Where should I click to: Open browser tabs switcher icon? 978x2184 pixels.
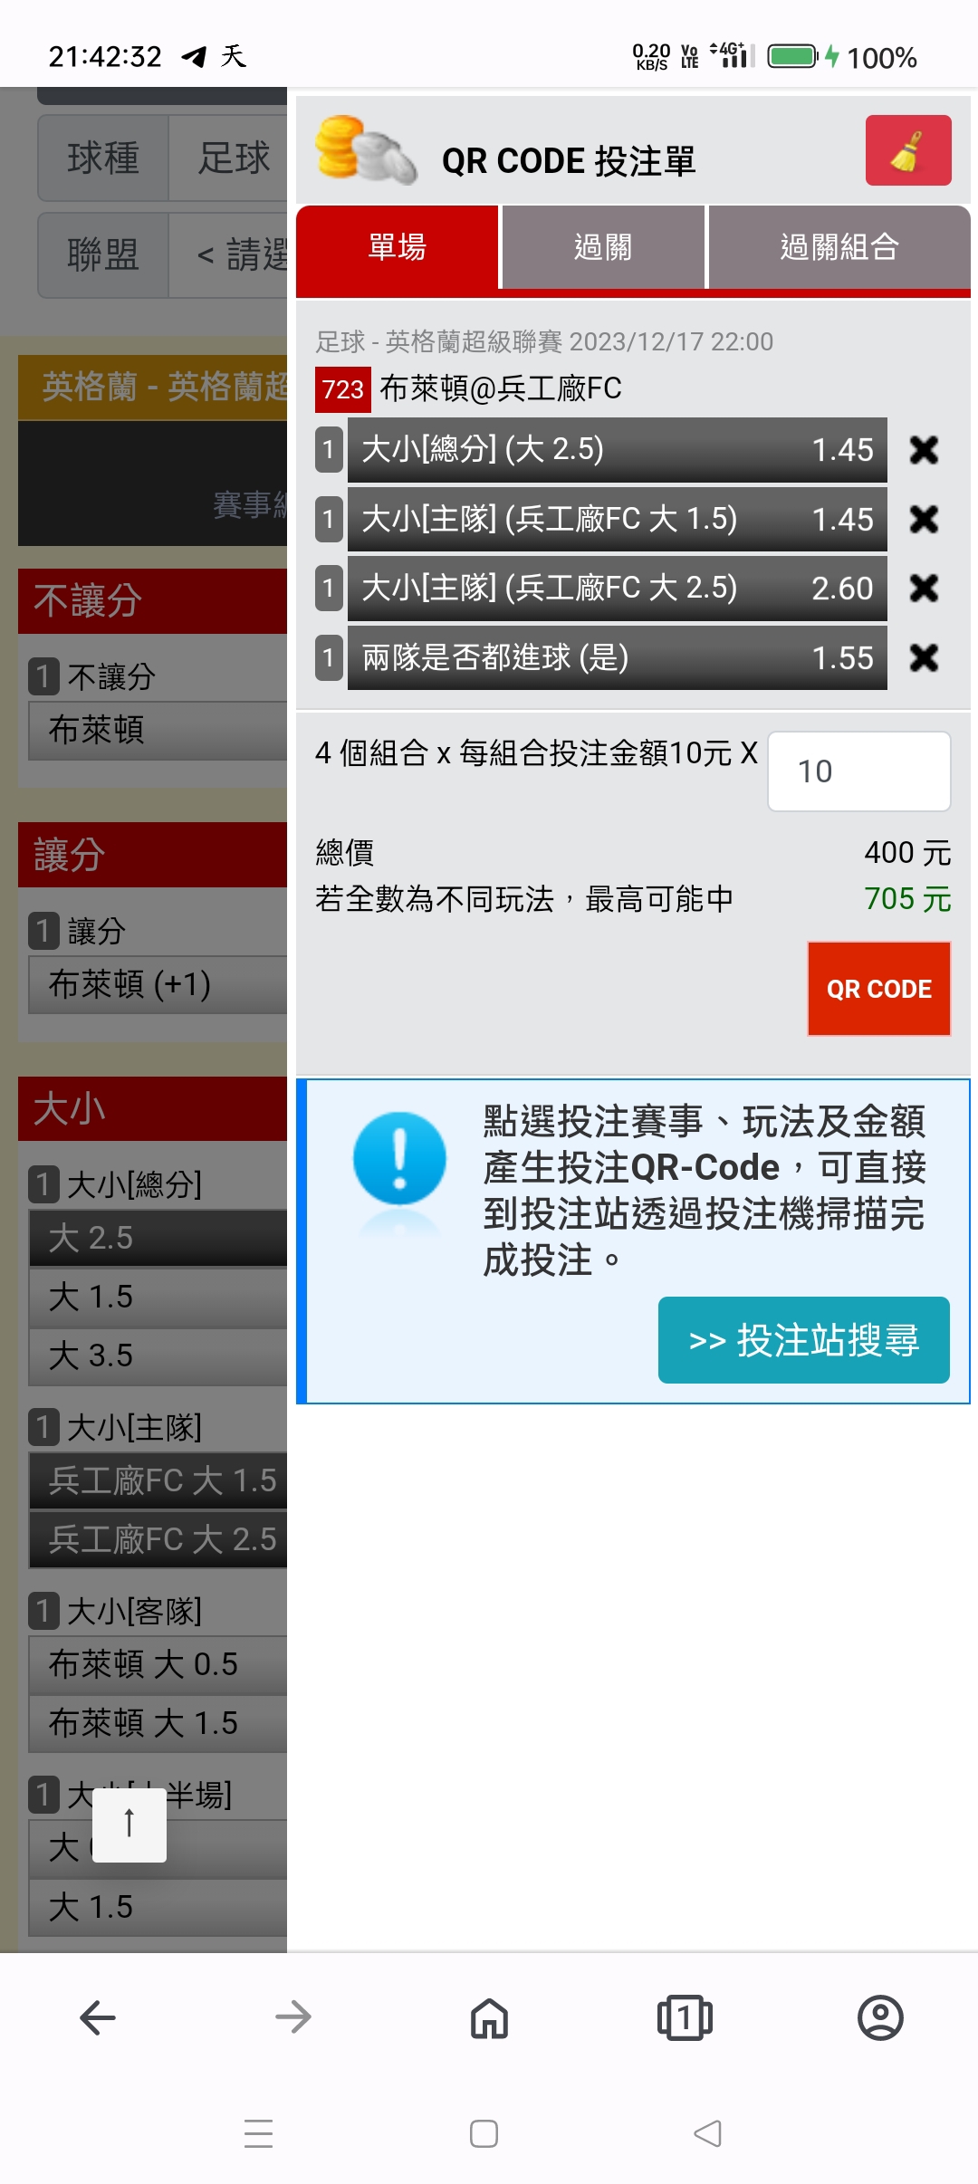tap(685, 2017)
